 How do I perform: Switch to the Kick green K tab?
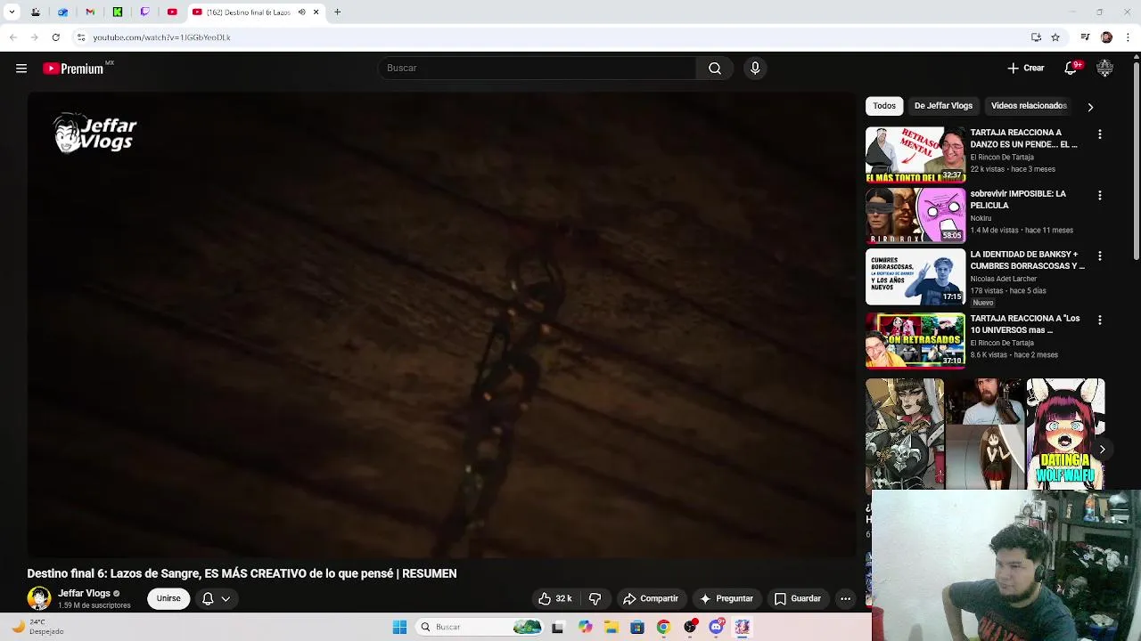coord(118,12)
